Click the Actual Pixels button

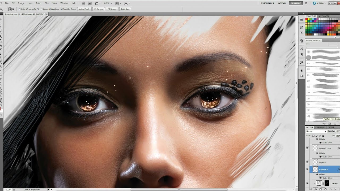(x=84, y=9)
